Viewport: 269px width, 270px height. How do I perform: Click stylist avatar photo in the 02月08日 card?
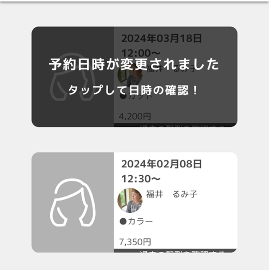pos(130,201)
